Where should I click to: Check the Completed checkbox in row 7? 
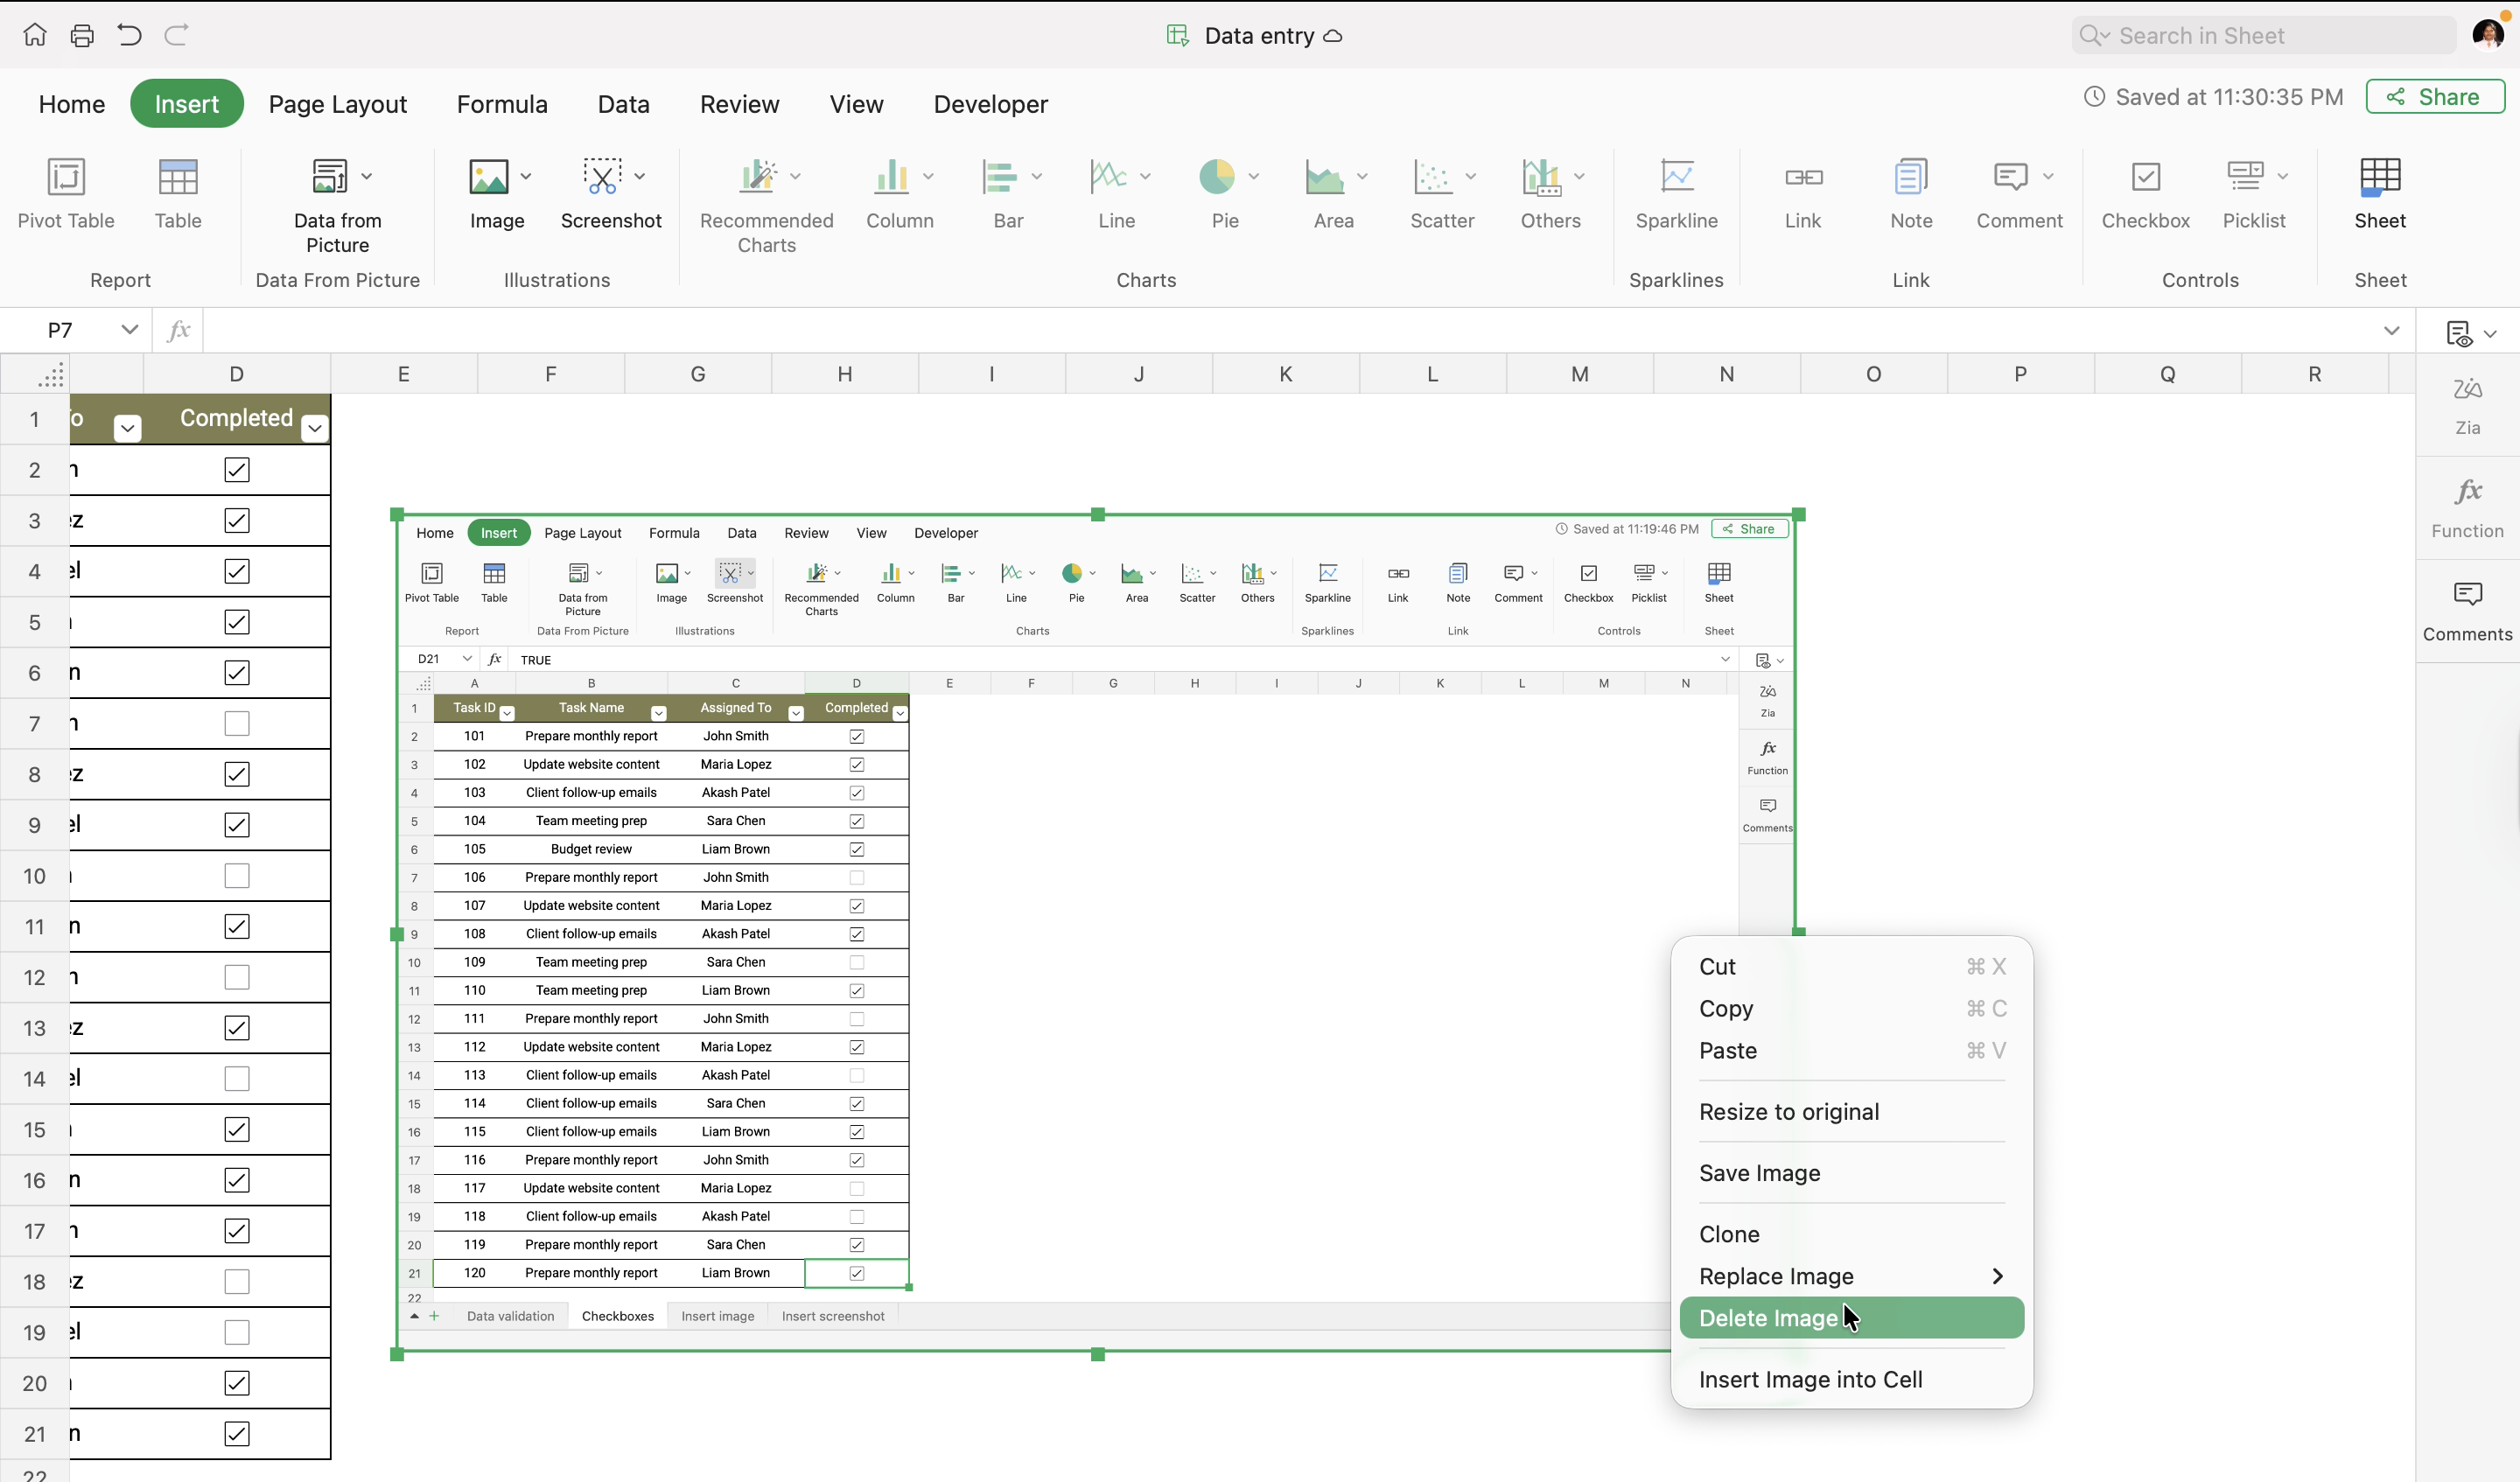(237, 723)
